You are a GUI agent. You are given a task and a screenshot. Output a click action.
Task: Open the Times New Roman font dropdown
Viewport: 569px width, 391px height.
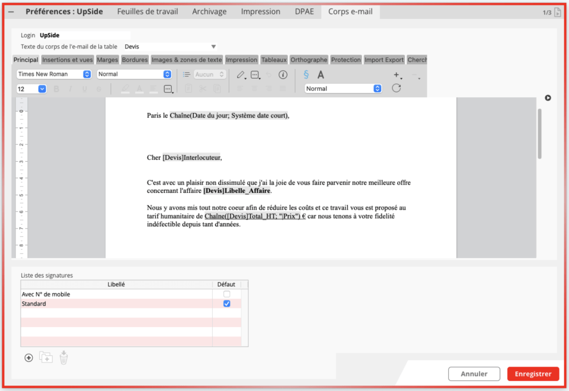(54, 74)
